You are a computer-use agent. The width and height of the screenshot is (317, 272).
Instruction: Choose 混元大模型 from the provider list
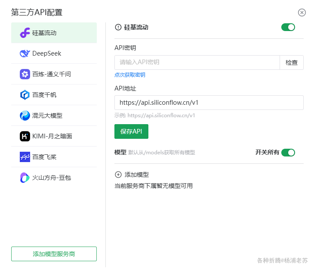tap(54, 116)
